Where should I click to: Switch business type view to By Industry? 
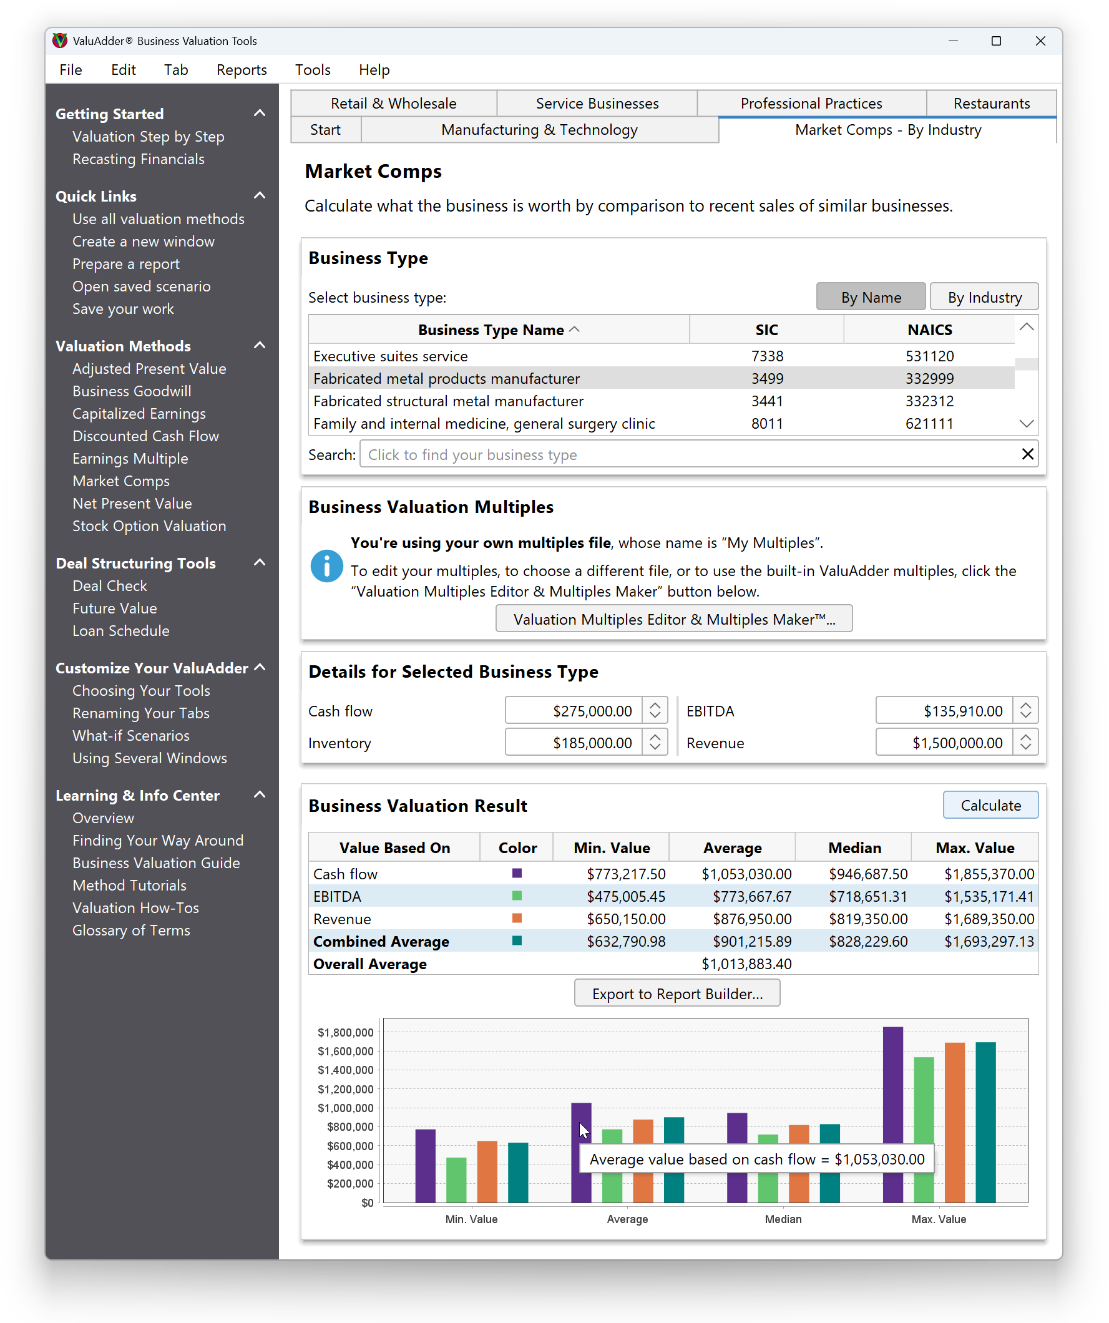pos(984,296)
